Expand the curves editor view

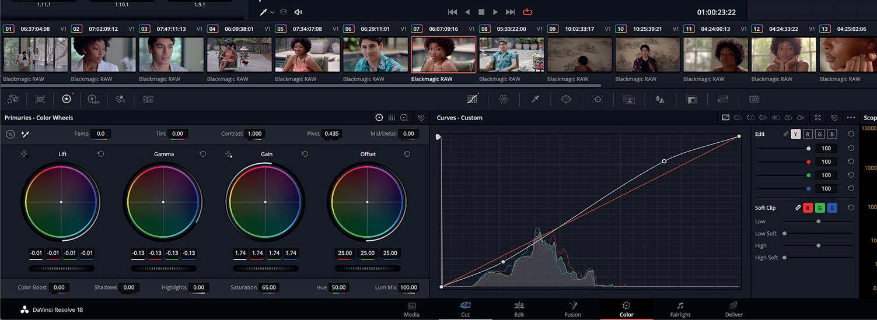click(818, 118)
